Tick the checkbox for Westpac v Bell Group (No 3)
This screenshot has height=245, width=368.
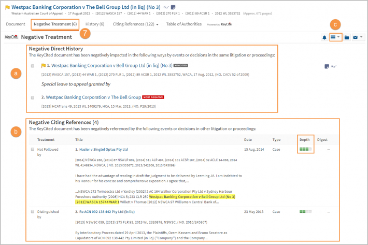tap(33, 66)
